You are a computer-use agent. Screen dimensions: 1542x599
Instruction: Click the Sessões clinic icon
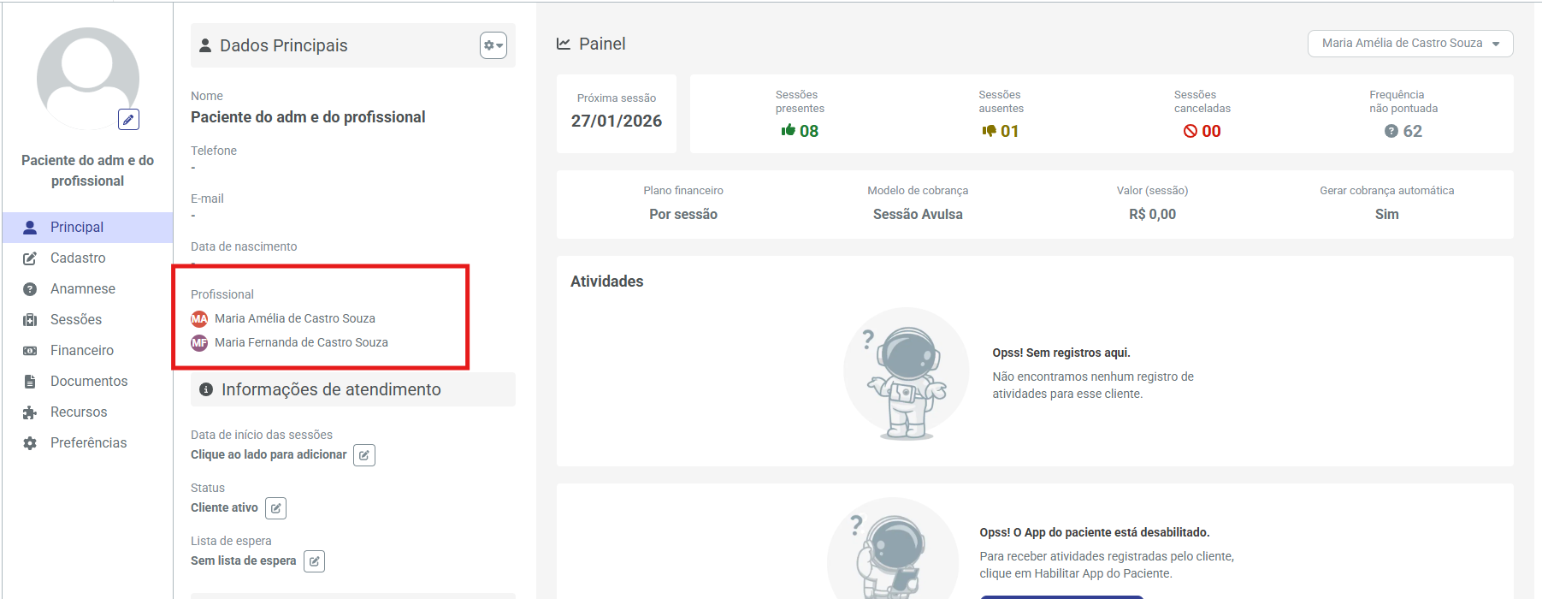[30, 320]
